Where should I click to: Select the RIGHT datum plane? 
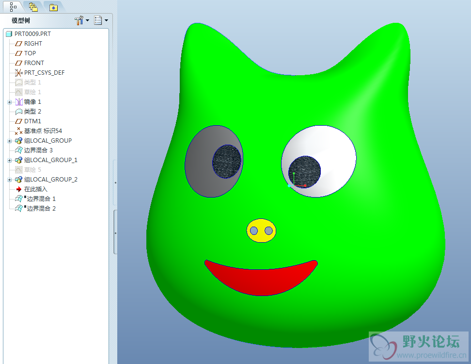(32, 44)
